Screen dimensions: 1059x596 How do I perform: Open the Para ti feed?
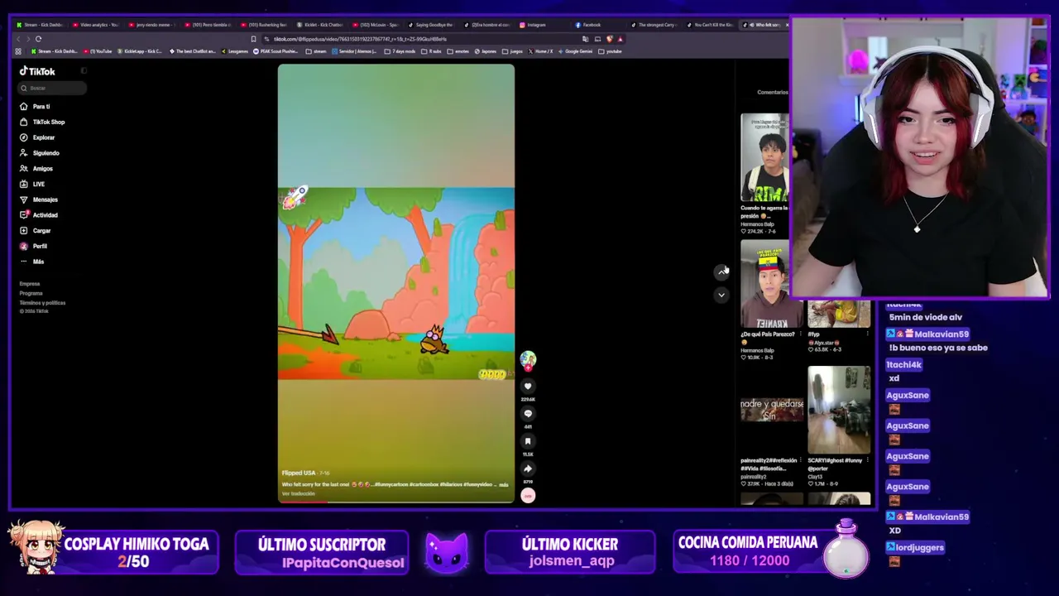pyautogui.click(x=35, y=107)
